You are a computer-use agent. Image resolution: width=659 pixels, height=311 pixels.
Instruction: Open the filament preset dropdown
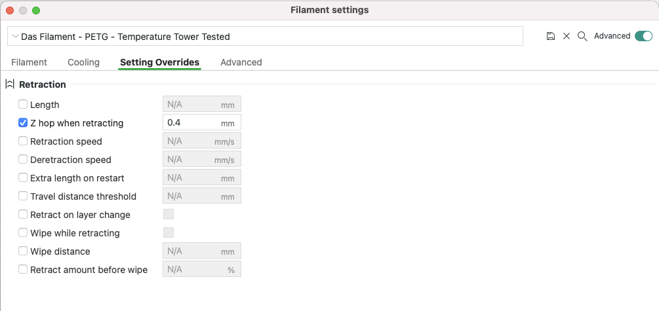point(266,37)
